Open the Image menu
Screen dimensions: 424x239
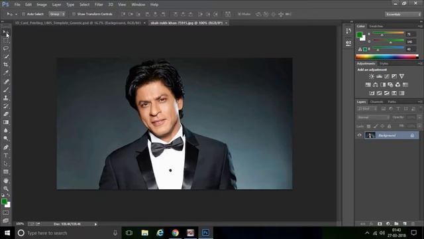[42, 5]
